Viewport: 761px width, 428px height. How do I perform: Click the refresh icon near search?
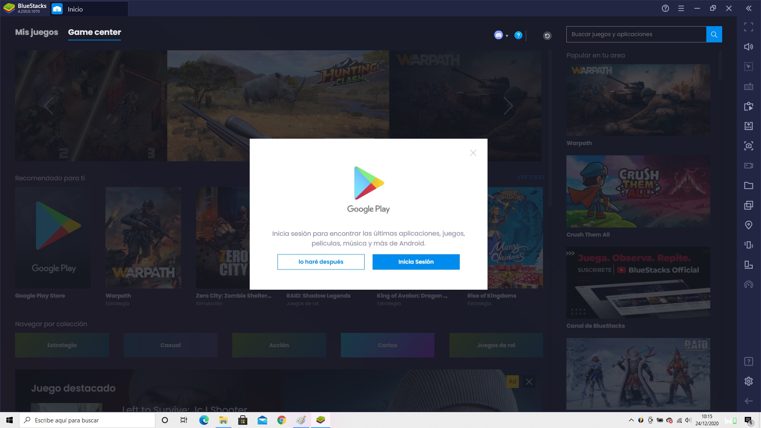[x=547, y=36]
